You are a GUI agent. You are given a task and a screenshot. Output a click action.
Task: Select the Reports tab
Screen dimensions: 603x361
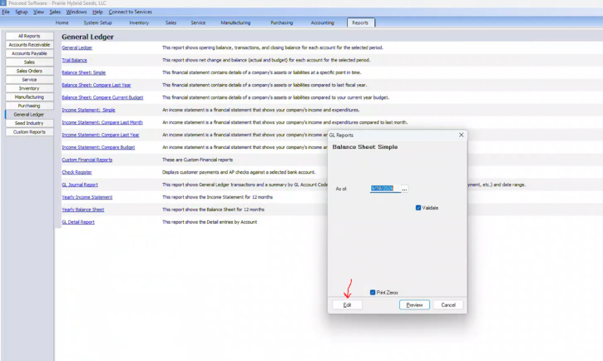pyautogui.click(x=360, y=22)
